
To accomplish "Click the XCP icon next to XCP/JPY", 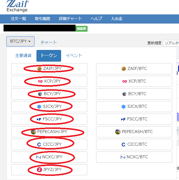I will coord(40,81).
